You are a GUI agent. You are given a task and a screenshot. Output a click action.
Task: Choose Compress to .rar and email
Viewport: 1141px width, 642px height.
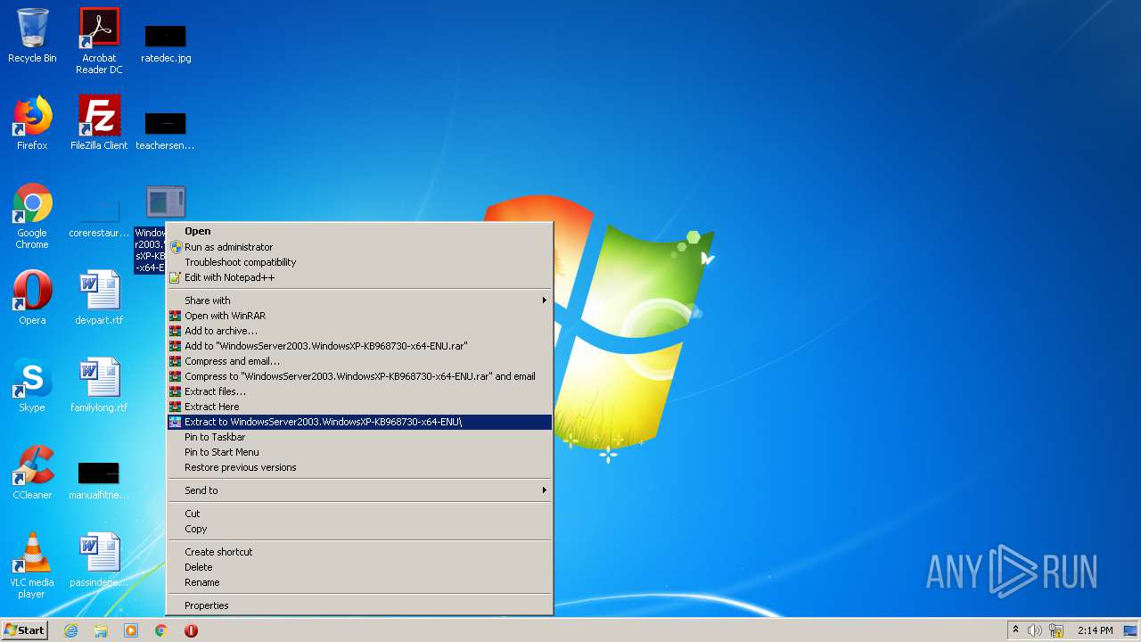tap(360, 376)
